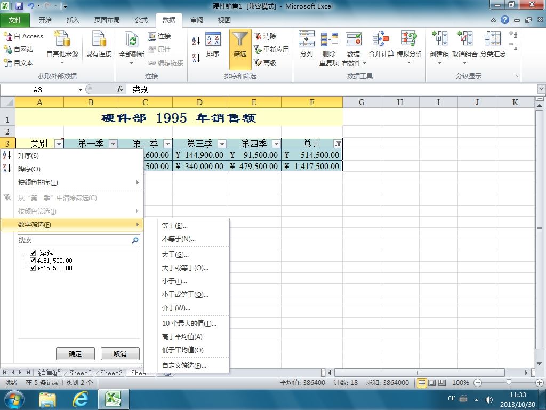Expand the 自其他来源 dropdown
Image resolution: width=546 pixels, height=410 pixels.
(62, 63)
